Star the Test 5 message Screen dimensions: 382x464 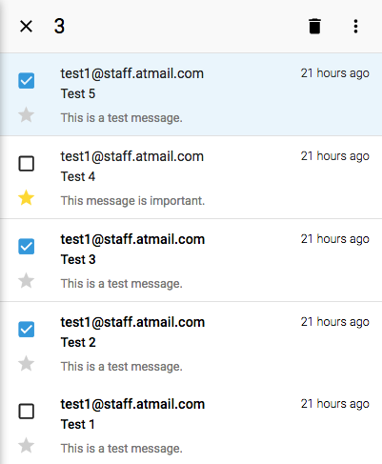tap(26, 114)
